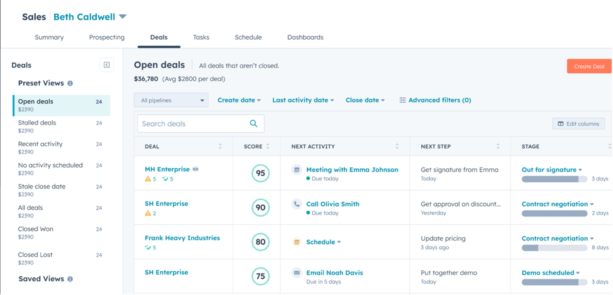Click the orange calendar icon beside Schedule
The width and height of the screenshot is (613, 295).
click(297, 242)
